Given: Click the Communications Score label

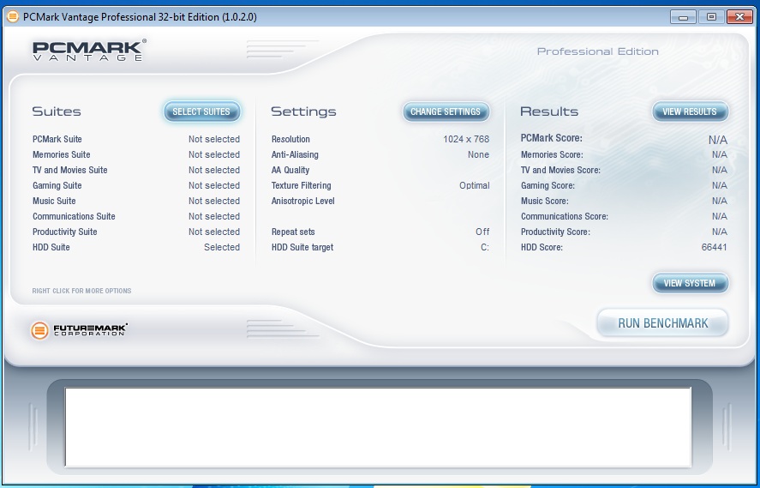Looking at the screenshot, I should 565,216.
